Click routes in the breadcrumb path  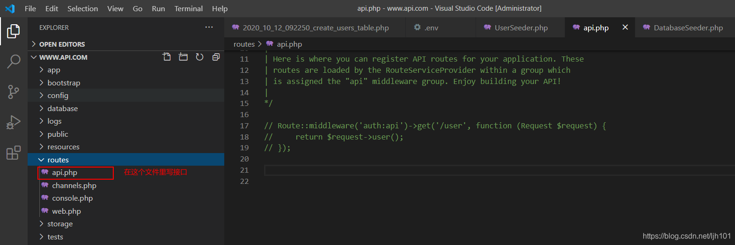244,44
